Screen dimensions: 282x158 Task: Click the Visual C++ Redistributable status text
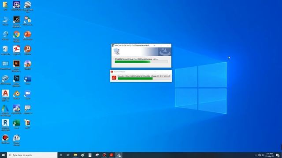[x=136, y=59]
